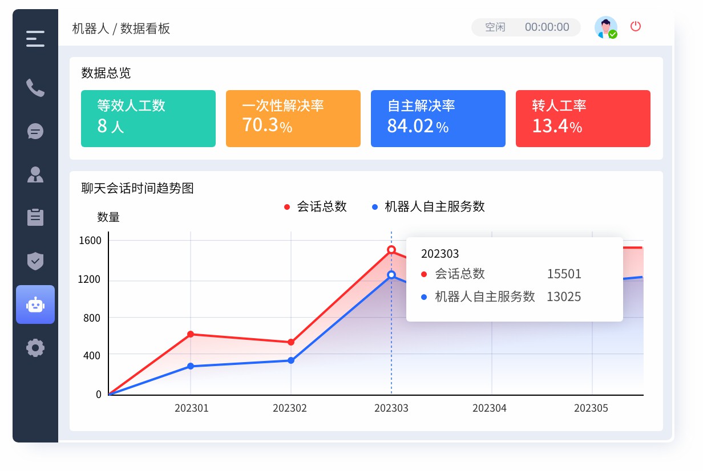Open the chat messages section
The width and height of the screenshot is (703, 471).
35,131
